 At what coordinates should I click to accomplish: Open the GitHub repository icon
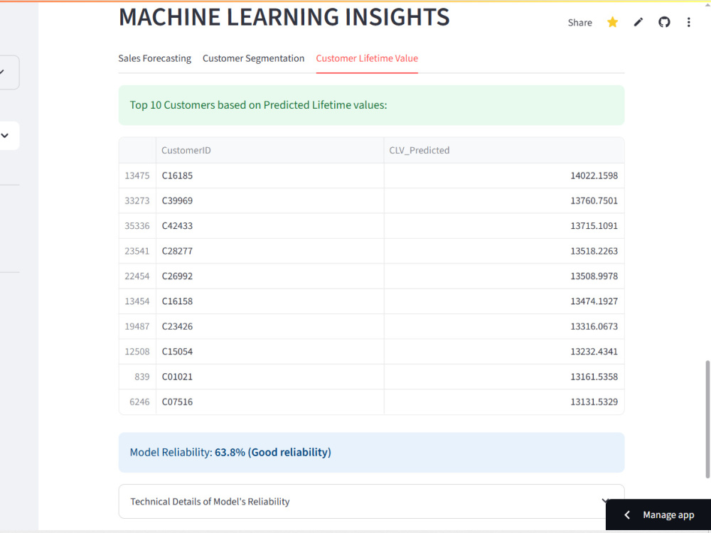[x=664, y=22]
